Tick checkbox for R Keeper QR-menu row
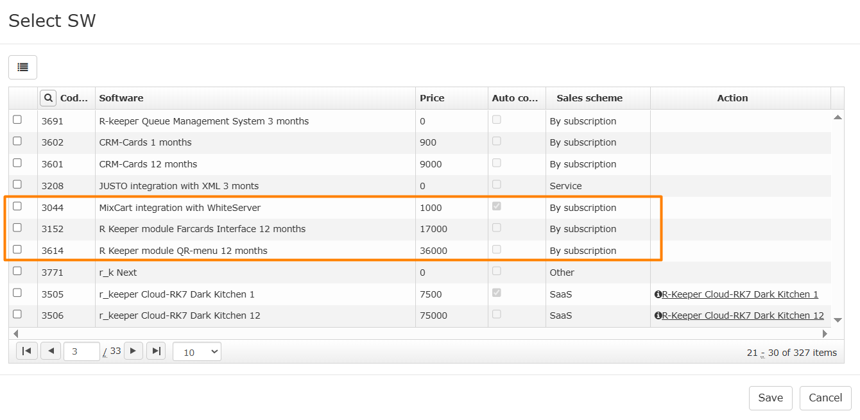Screen dimensions: 860x420 click(17, 249)
